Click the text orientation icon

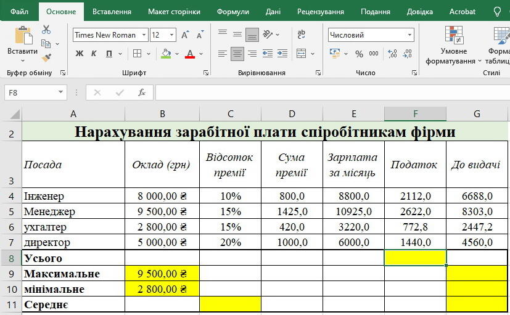click(x=268, y=34)
